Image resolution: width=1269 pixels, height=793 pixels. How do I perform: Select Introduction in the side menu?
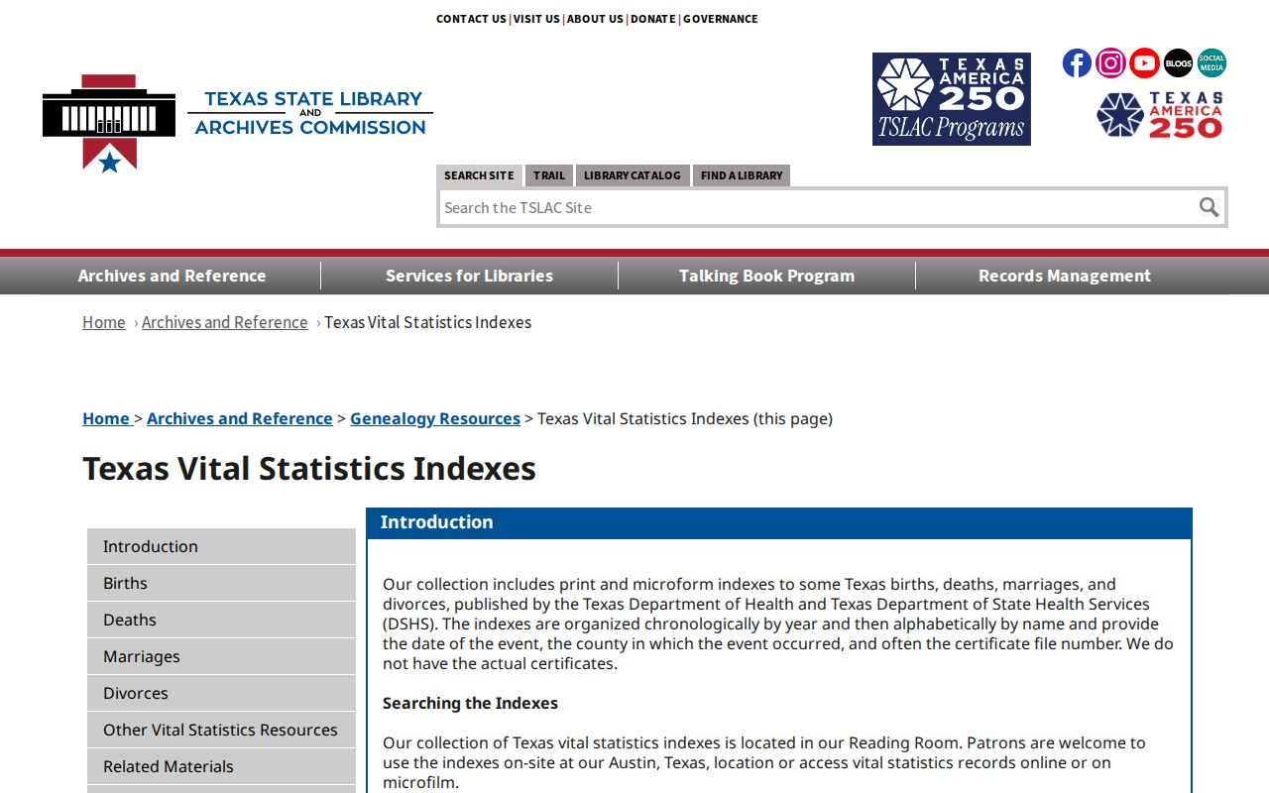(221, 546)
